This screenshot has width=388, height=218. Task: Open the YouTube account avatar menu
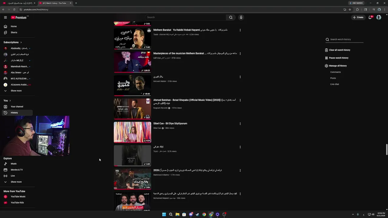click(379, 17)
